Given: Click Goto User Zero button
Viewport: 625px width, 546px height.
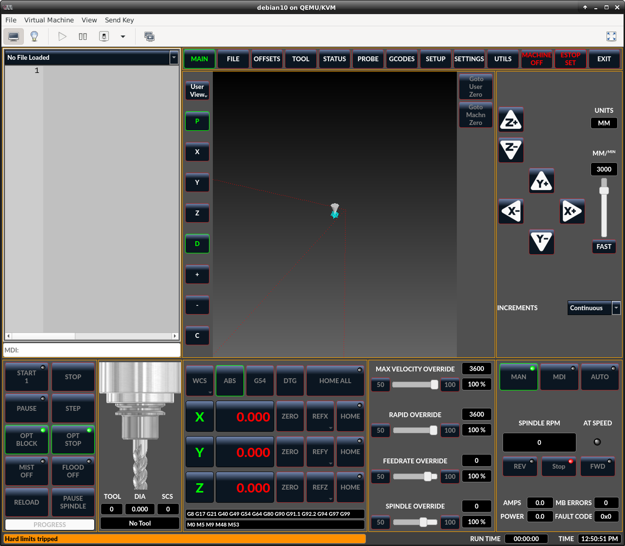Looking at the screenshot, I should pyautogui.click(x=476, y=87).
